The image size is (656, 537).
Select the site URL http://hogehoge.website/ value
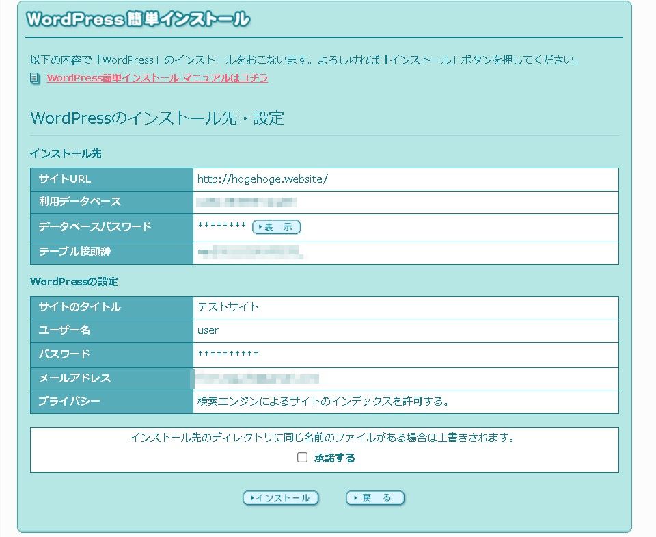(262, 179)
